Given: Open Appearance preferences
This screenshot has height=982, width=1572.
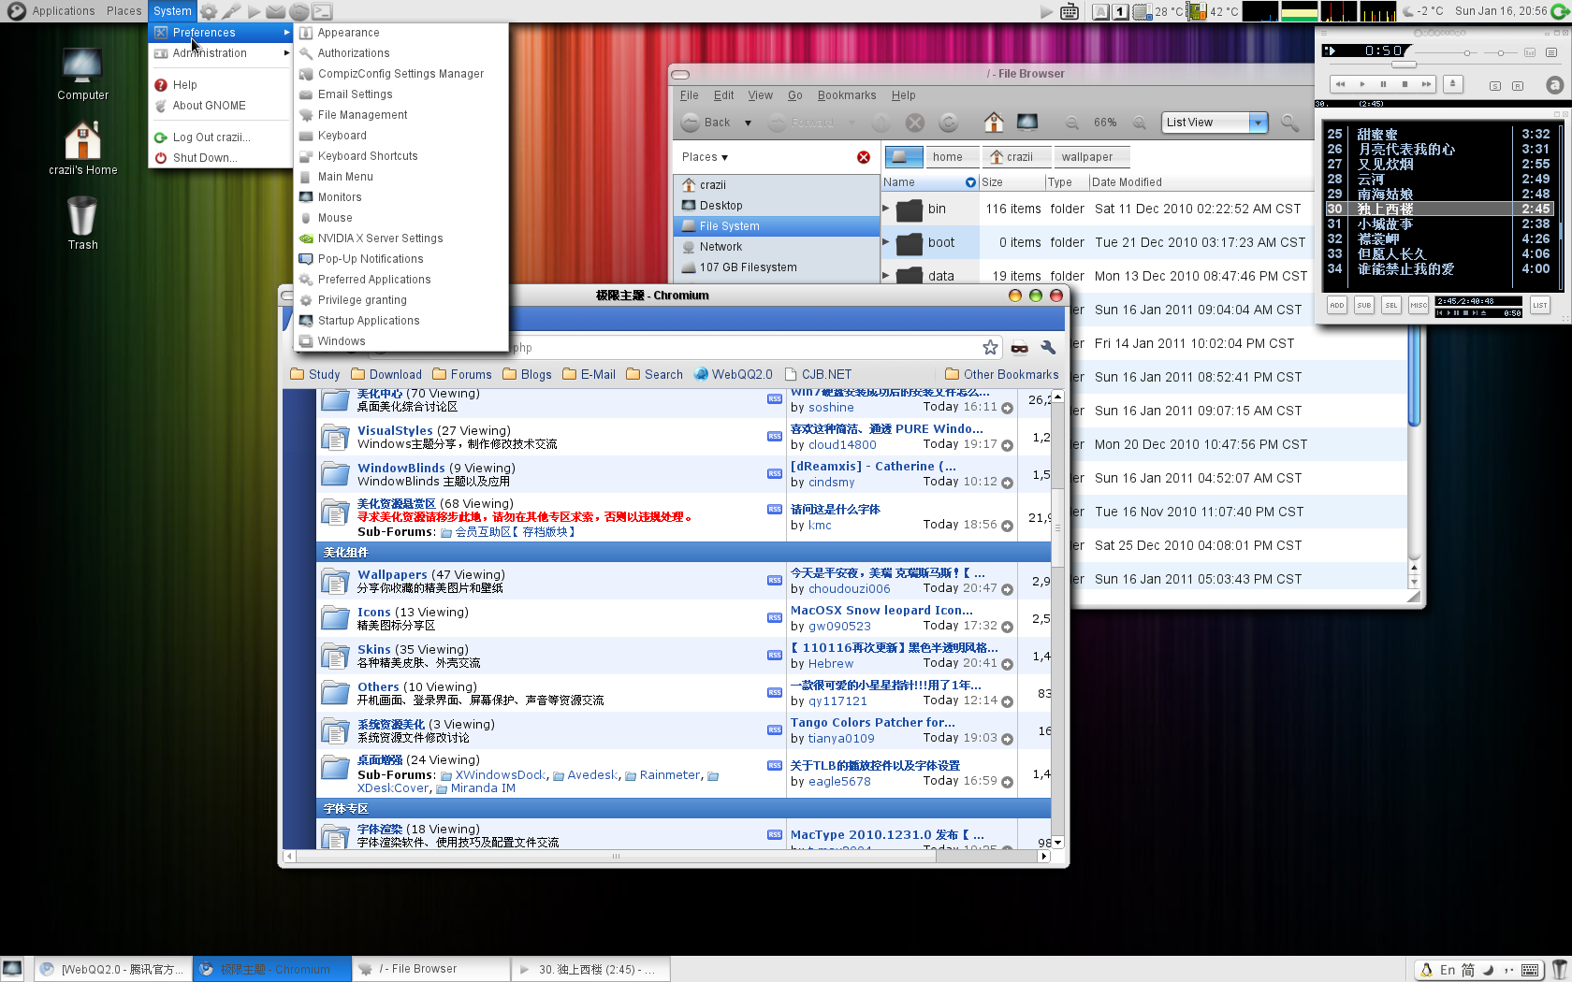Looking at the screenshot, I should 401,33.
